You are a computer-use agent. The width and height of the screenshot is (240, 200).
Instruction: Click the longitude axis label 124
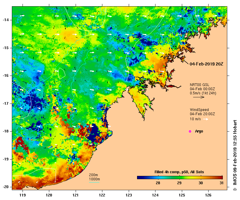coord(155,195)
